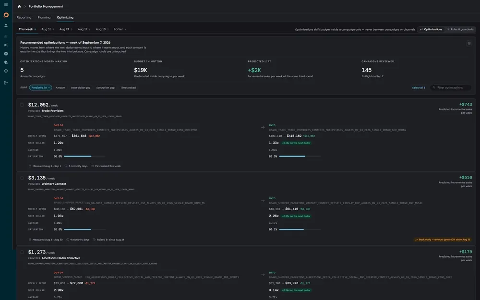Switch view to Optimizations toggle
Image resolution: width=480 pixels, height=300 pixels.
431,29
